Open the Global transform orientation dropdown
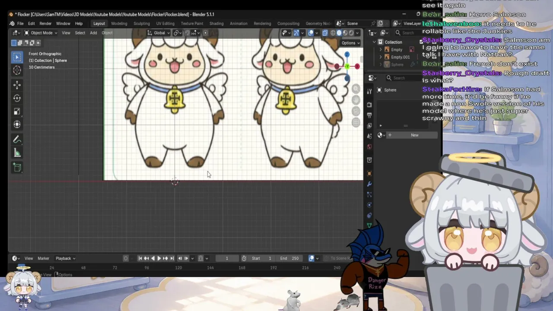The width and height of the screenshot is (553, 311). coord(158,33)
